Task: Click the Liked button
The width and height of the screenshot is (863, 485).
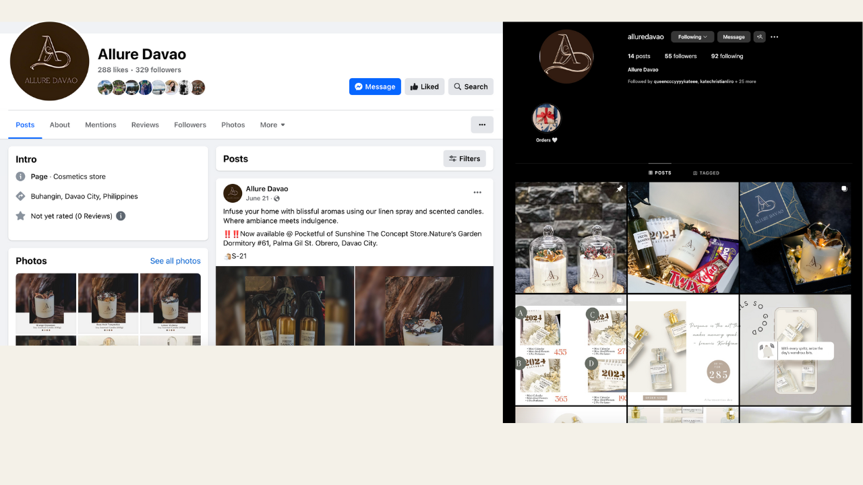Action: point(425,87)
